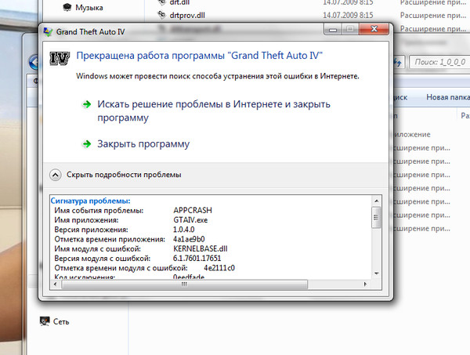Click the date "14.07.2009 8:15" of drtprov.dll
The image size is (470, 355).
tap(348, 15)
